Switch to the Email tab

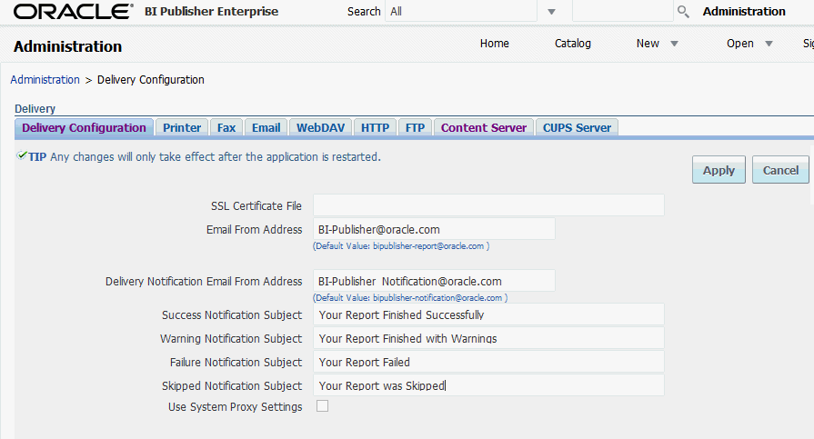point(266,127)
